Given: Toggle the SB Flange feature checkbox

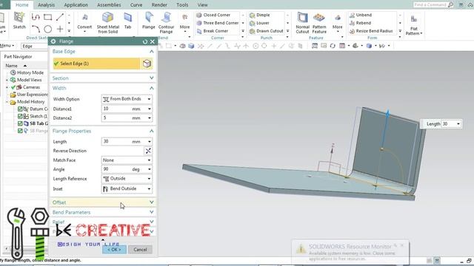Looking at the screenshot, I should point(20,131).
